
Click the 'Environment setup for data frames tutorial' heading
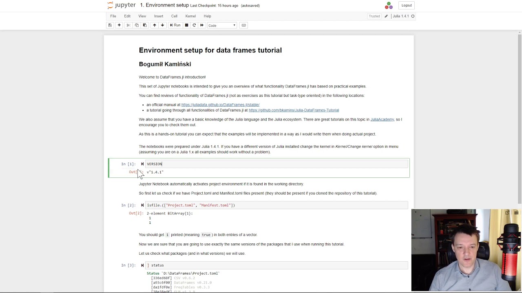click(x=210, y=50)
